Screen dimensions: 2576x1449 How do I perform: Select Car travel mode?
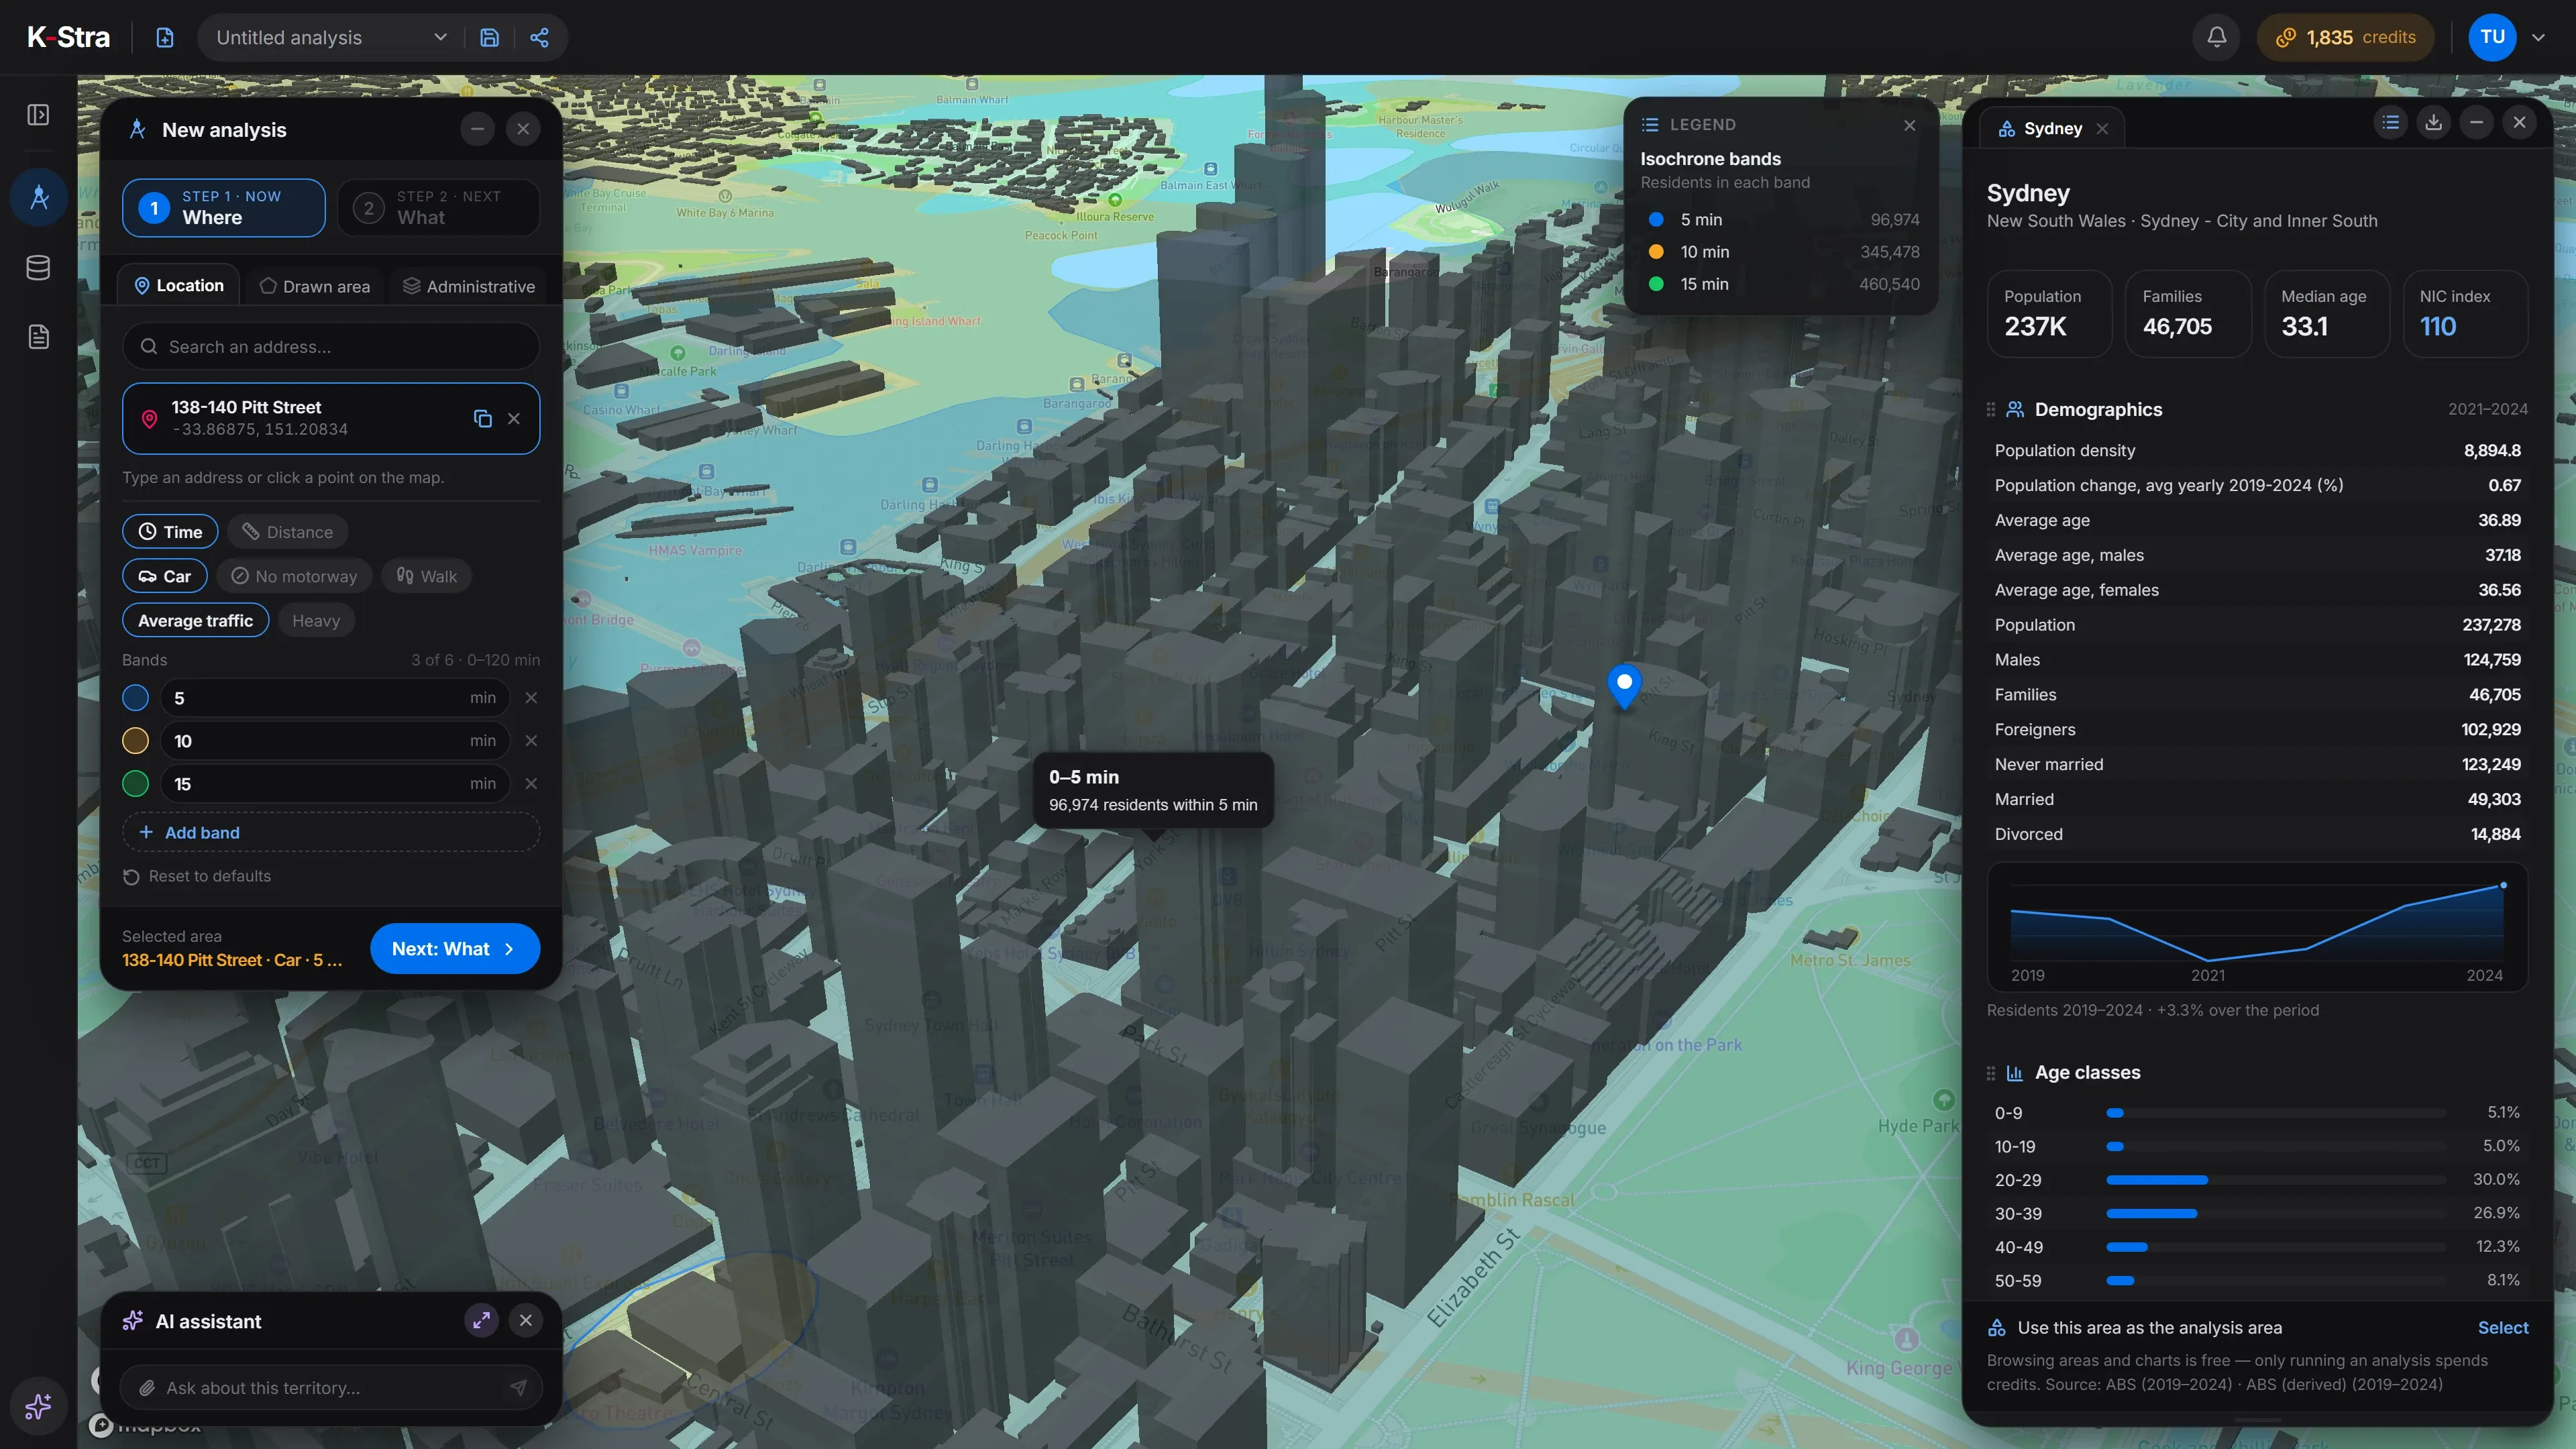[x=164, y=576]
